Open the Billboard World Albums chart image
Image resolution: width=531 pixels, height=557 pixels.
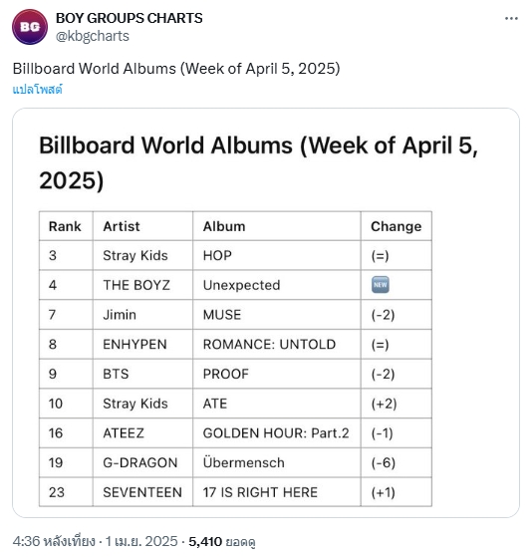266,313
